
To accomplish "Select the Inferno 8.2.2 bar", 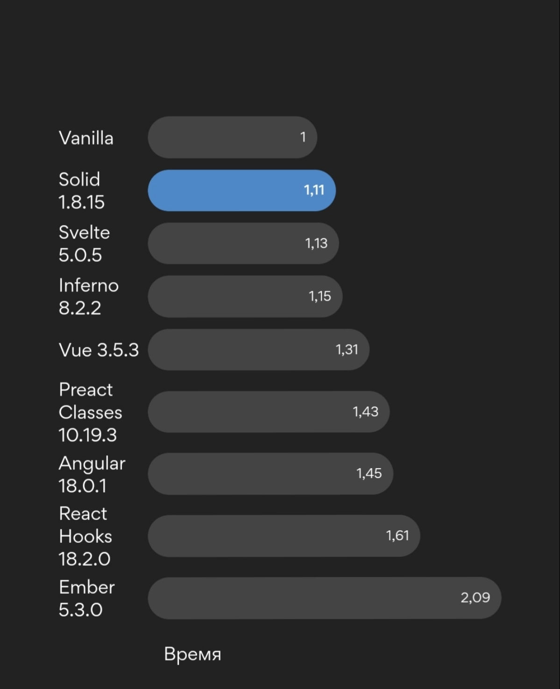I will (245, 296).
